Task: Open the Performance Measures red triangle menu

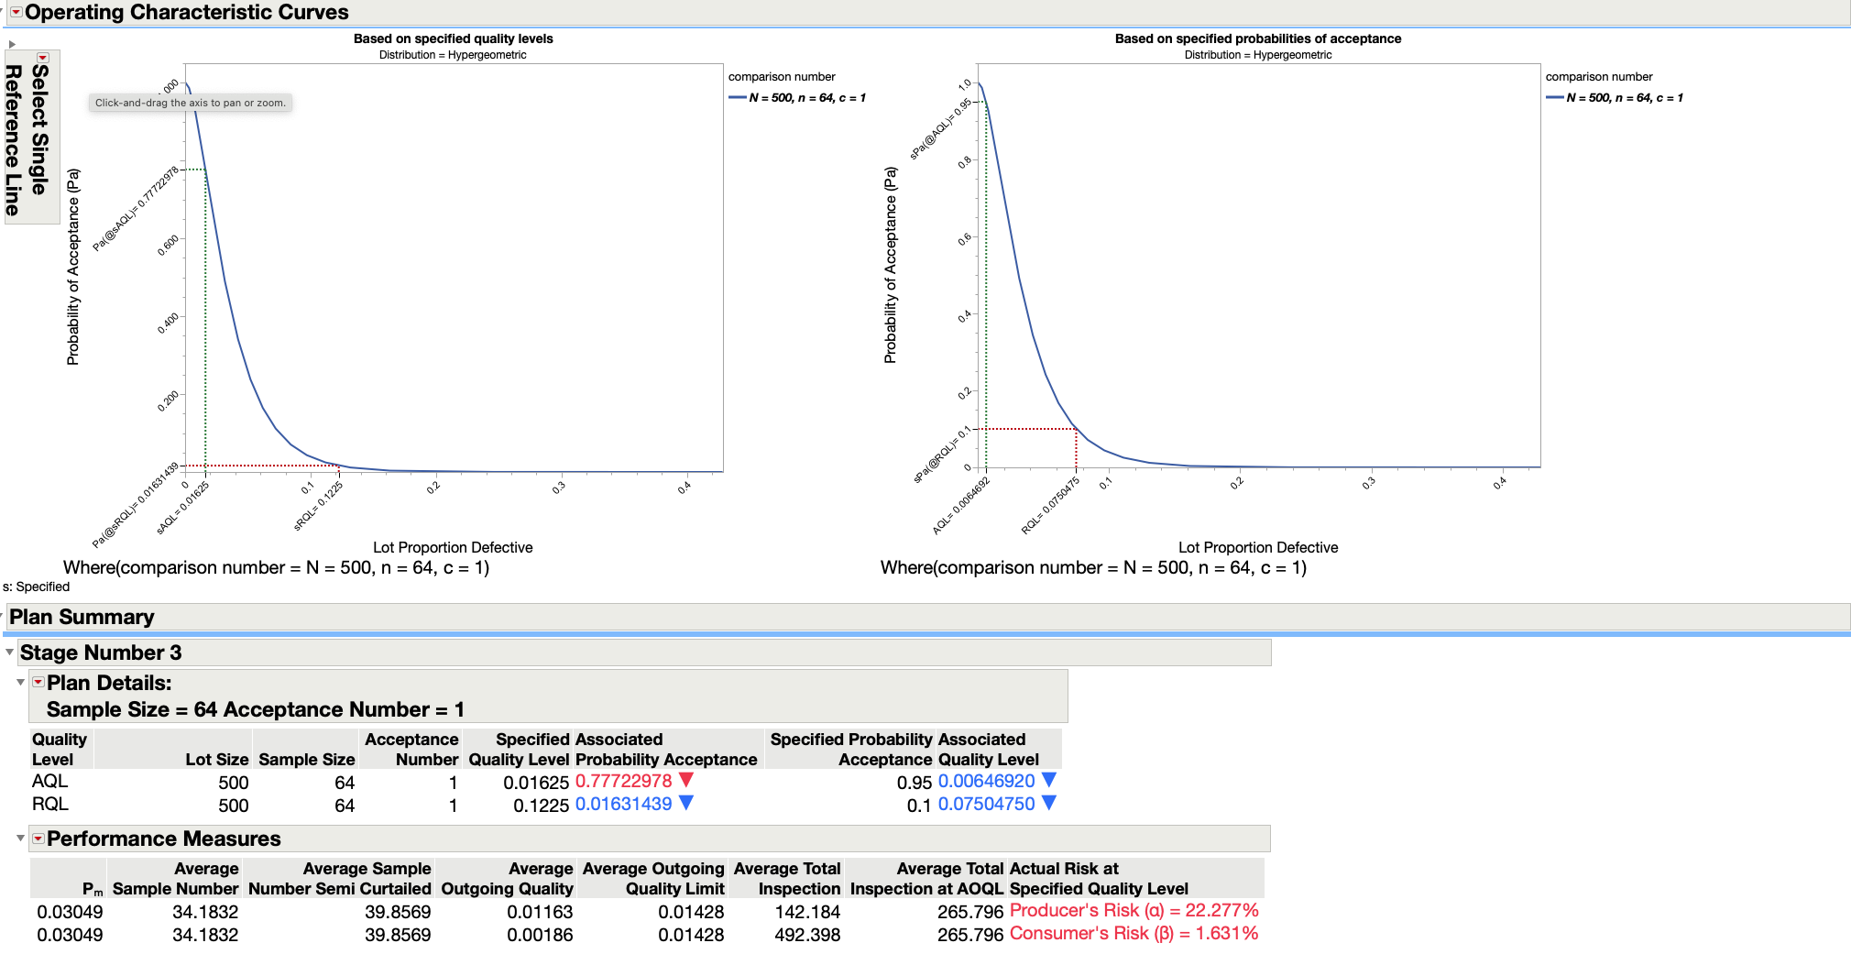Action: point(37,839)
